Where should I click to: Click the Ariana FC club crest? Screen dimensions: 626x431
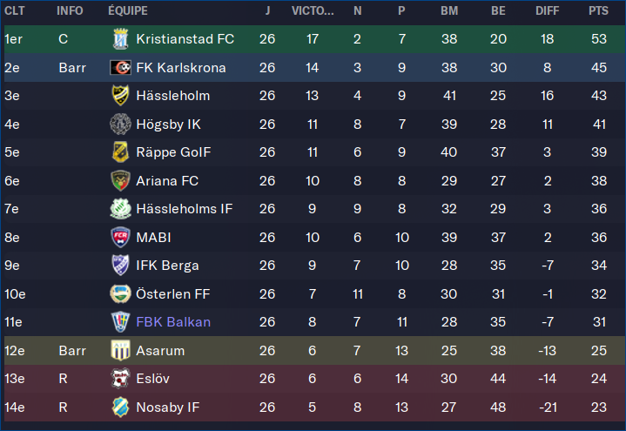pyautogui.click(x=120, y=181)
